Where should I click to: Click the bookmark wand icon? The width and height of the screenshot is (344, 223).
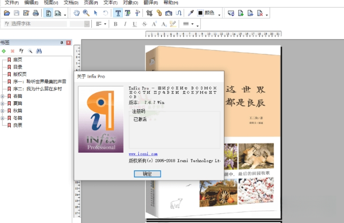point(30,51)
